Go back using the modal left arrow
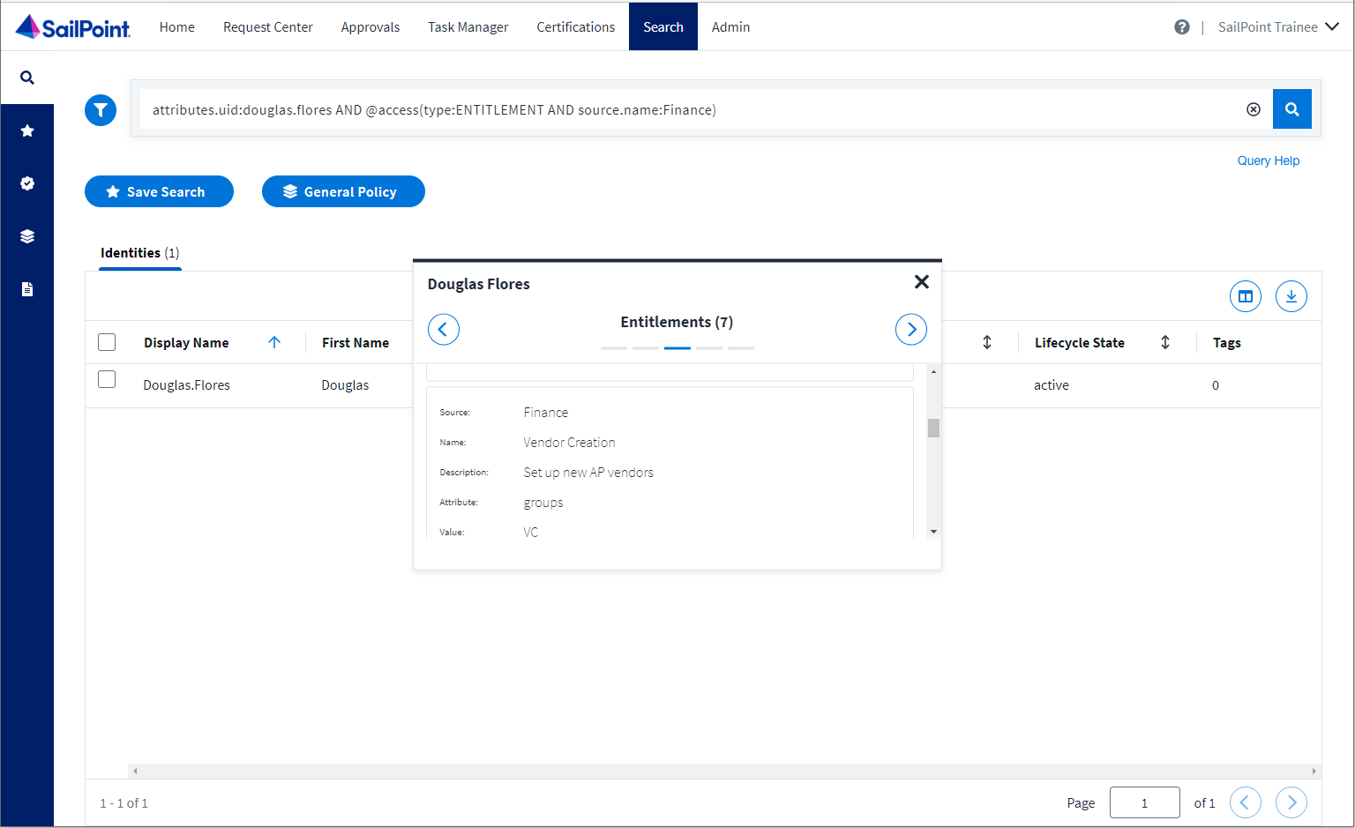The width and height of the screenshot is (1355, 828). coord(444,329)
